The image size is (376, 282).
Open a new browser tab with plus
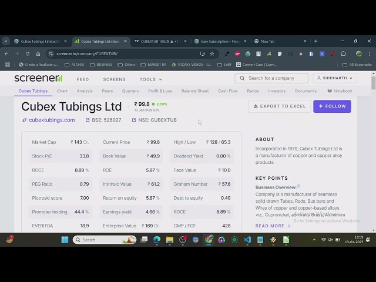[x=316, y=41]
